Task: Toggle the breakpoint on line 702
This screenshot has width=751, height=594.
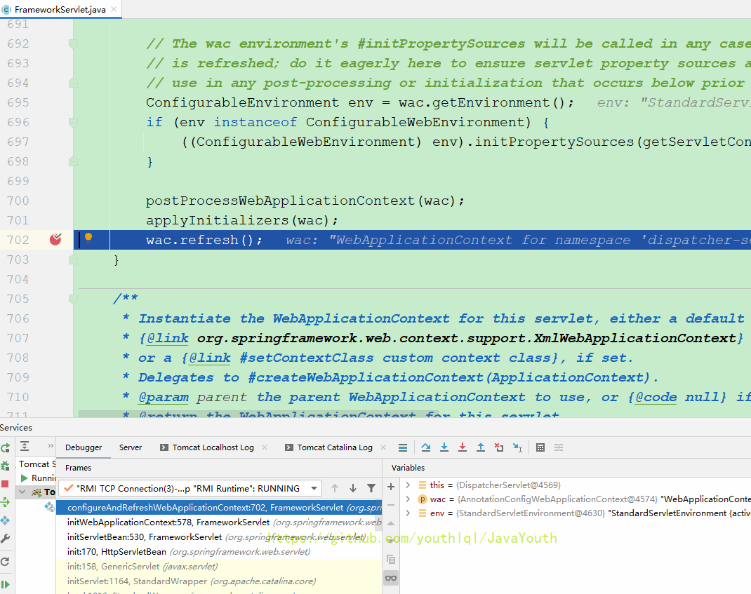Action: 56,240
